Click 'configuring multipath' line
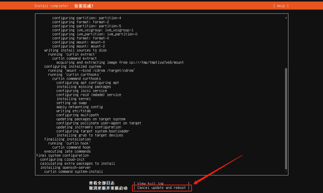This screenshot has width=323, height=193. click(78, 115)
